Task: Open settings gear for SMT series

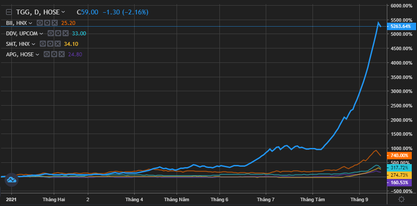Action: (x=50, y=44)
